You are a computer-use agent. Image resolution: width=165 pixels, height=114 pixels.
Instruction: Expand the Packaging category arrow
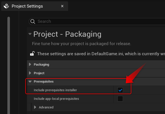(x=30, y=65)
